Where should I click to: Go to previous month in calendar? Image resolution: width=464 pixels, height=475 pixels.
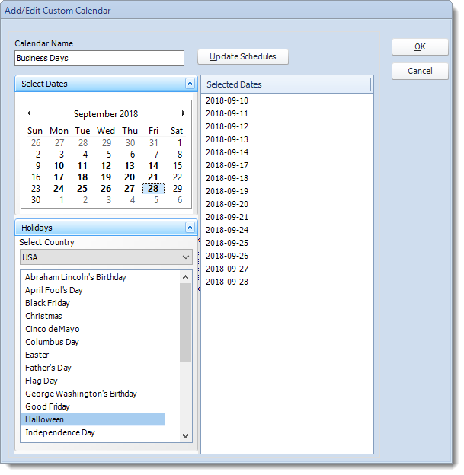tap(29, 114)
